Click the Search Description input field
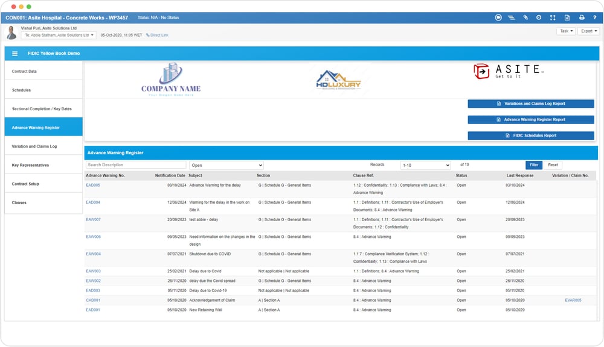The height and width of the screenshot is (347, 604). [x=136, y=164]
